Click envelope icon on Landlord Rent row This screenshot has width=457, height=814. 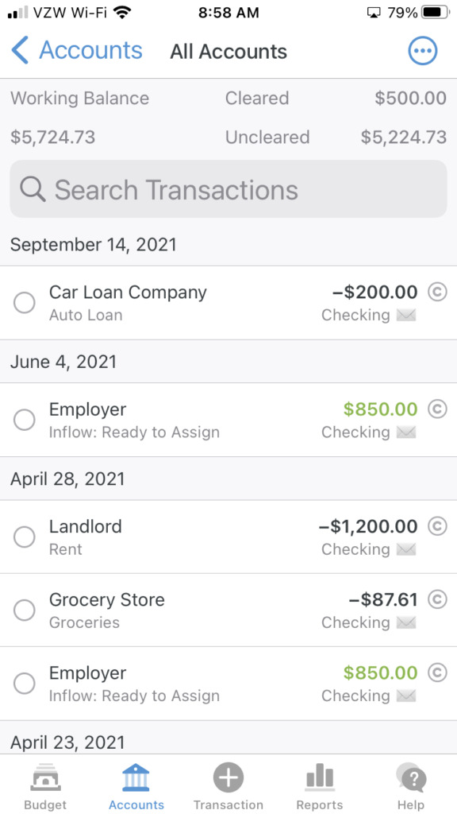pos(406,549)
